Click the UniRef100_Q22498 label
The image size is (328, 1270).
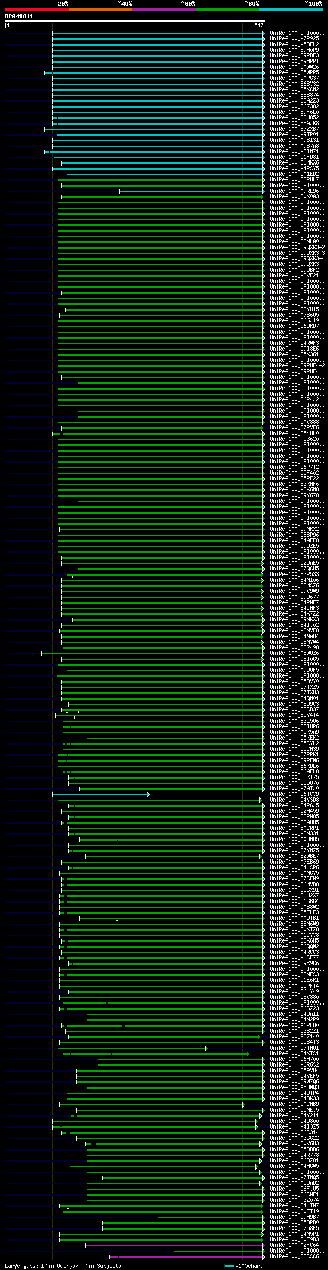[294, 647]
